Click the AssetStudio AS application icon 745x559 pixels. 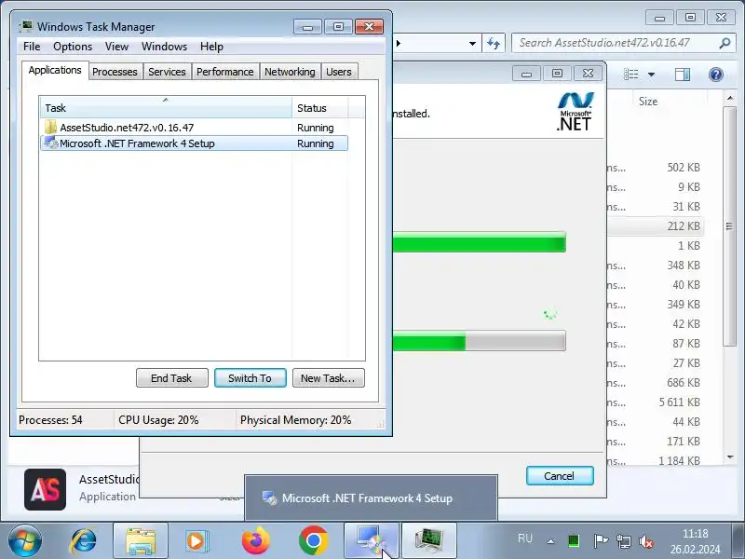pyautogui.click(x=45, y=490)
